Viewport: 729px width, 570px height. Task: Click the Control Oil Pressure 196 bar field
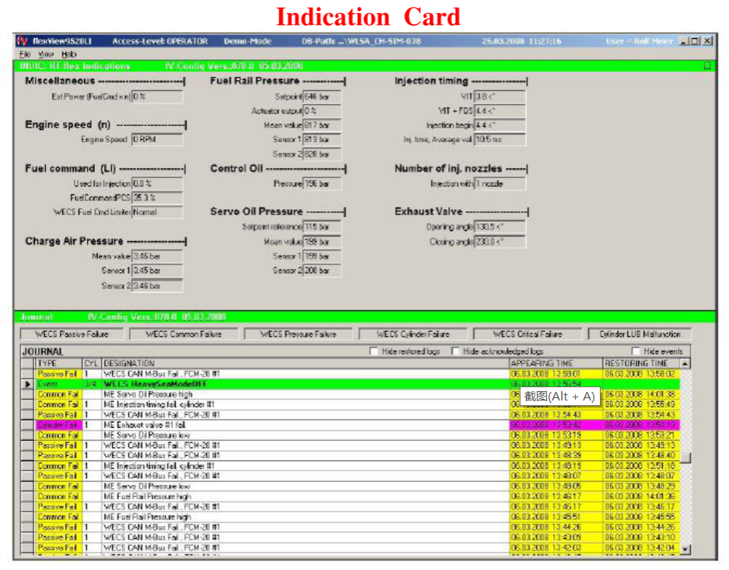pos(322,184)
